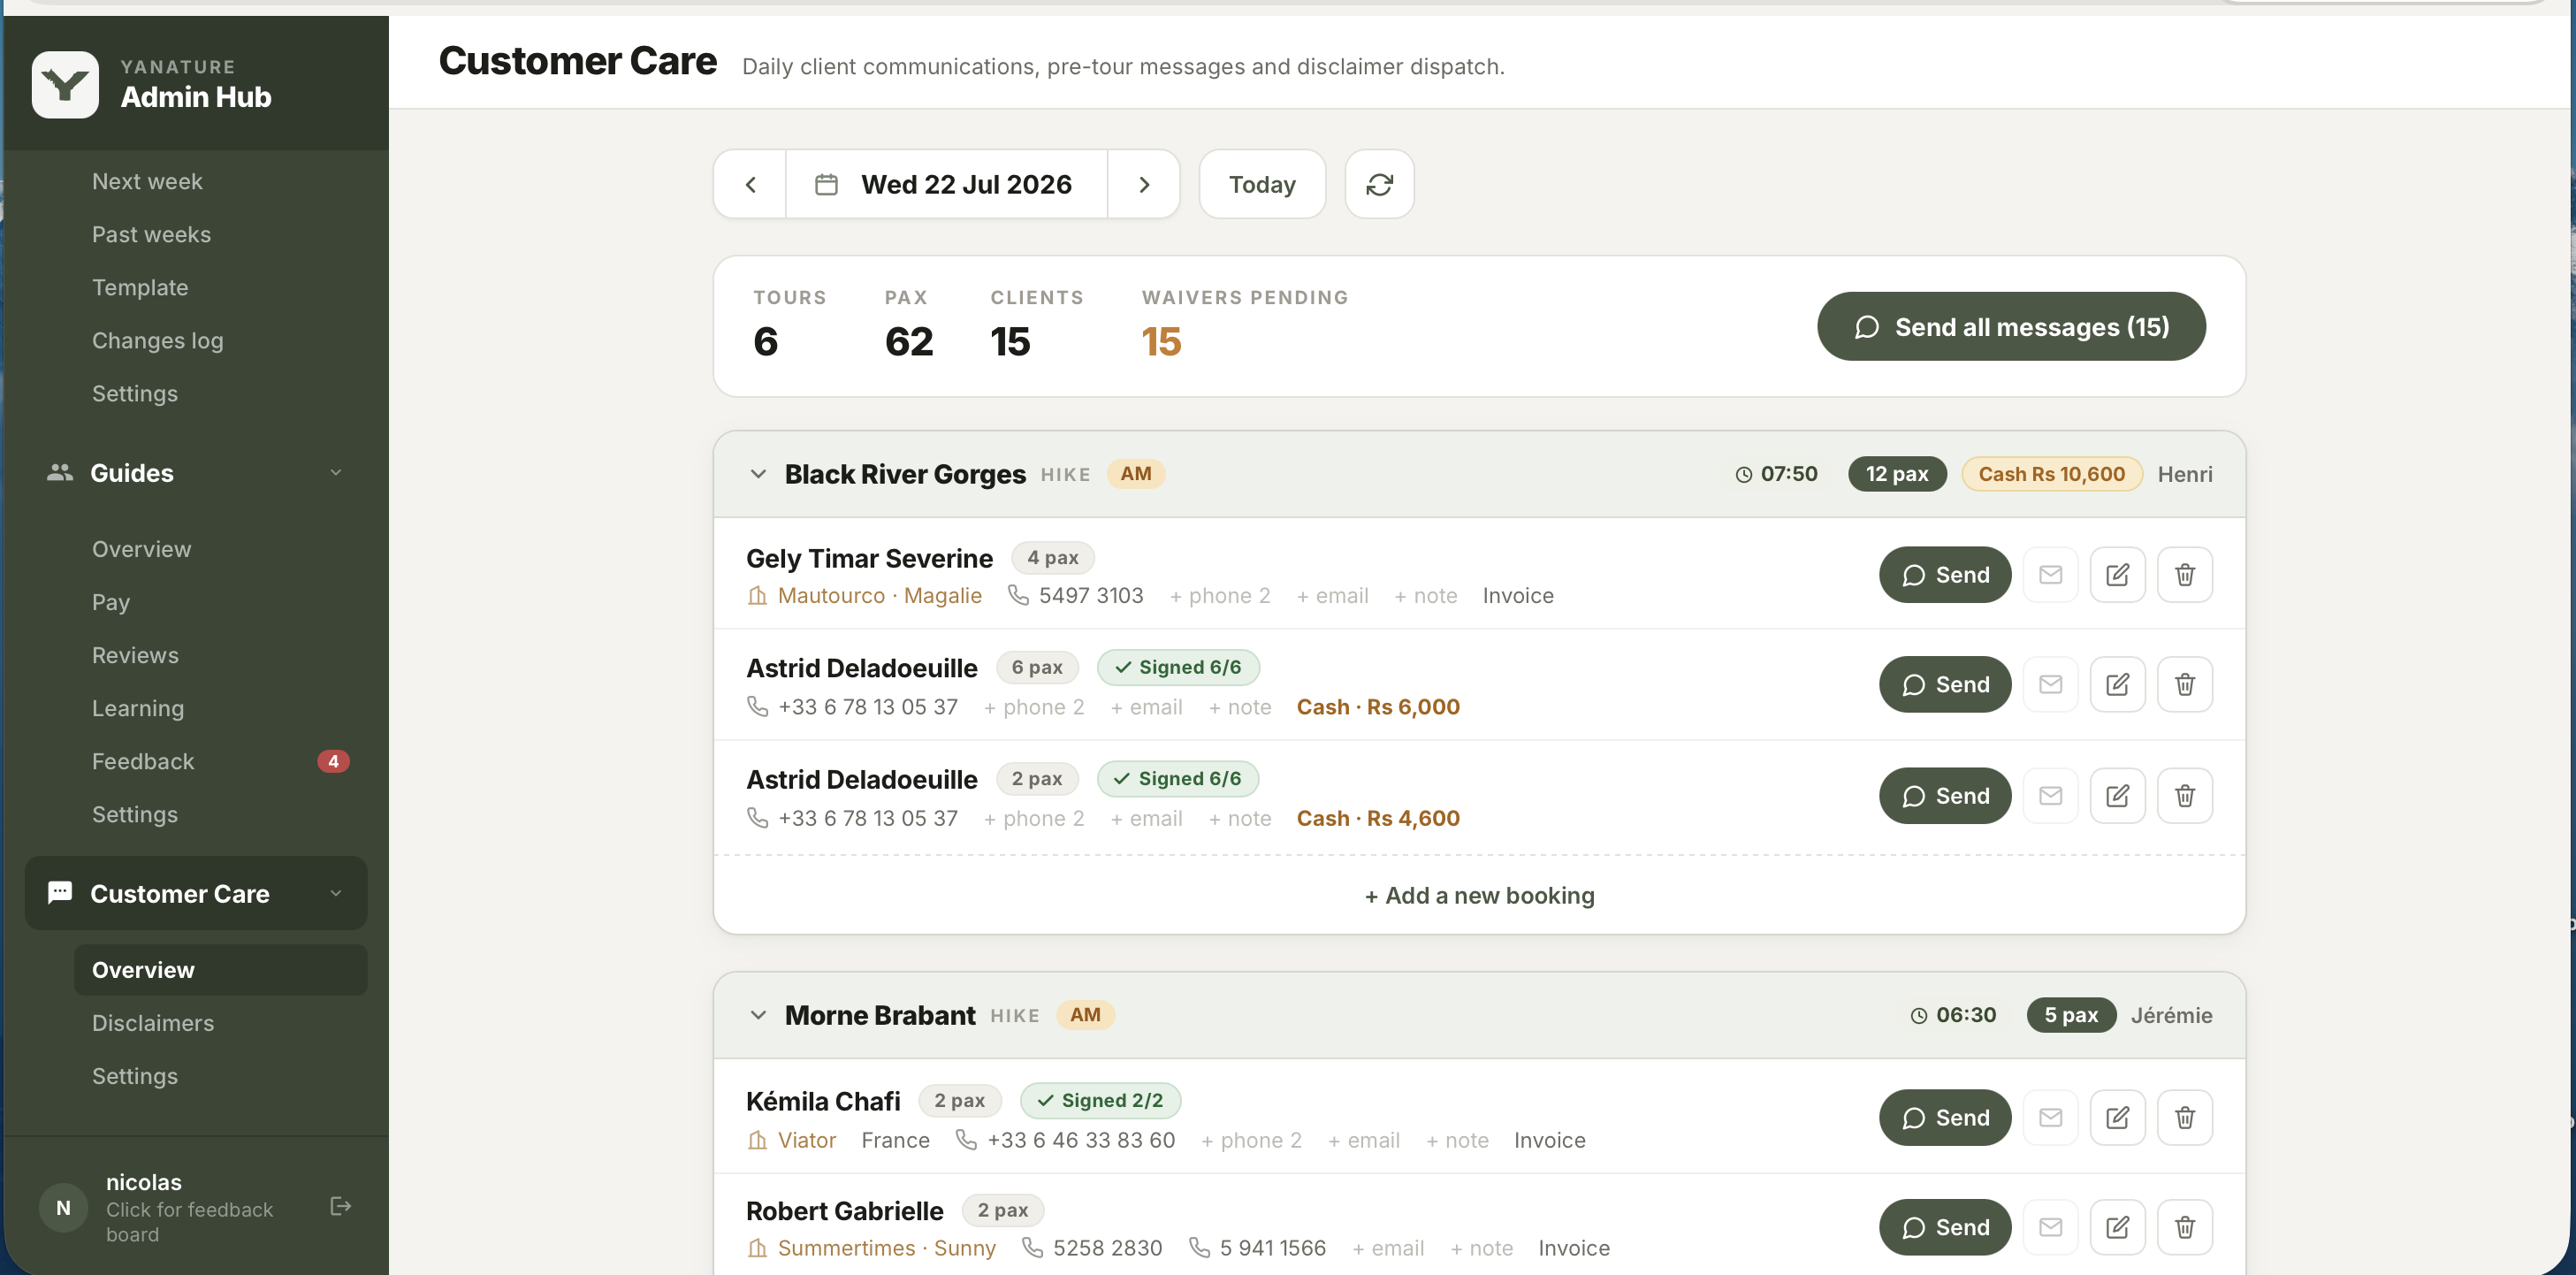Delete Kémila Chafi booking
The width and height of the screenshot is (2576, 1275).
click(x=2184, y=1117)
